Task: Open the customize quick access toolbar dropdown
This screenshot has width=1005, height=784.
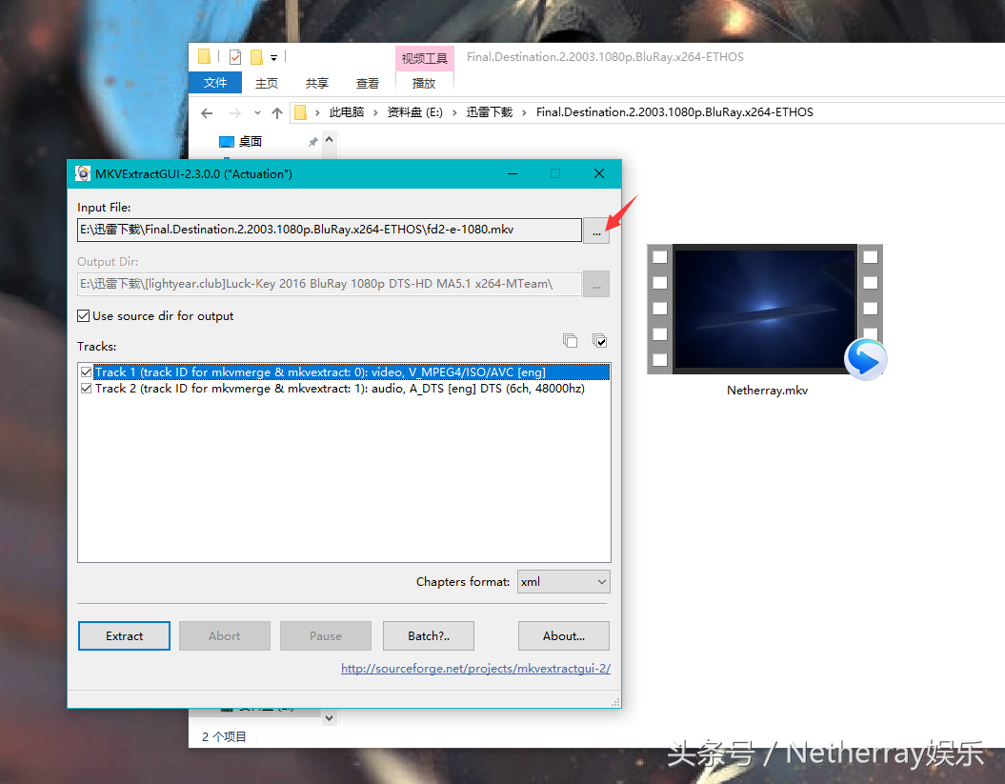Action: (273, 58)
